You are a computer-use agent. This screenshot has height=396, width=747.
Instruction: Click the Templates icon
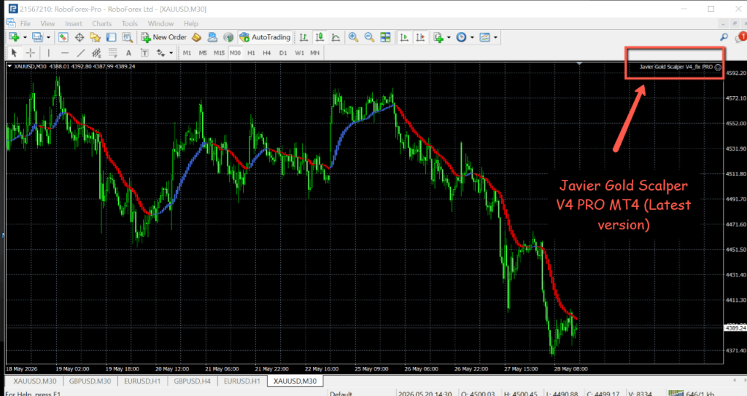click(x=484, y=37)
